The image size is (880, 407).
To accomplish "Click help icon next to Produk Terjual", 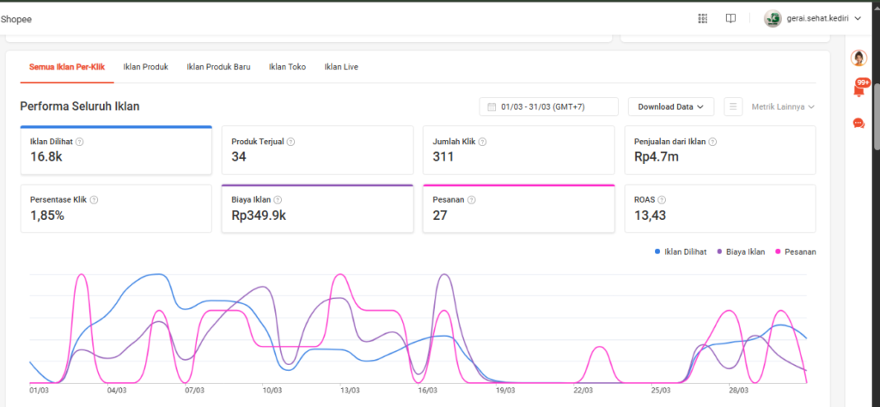I will 290,142.
